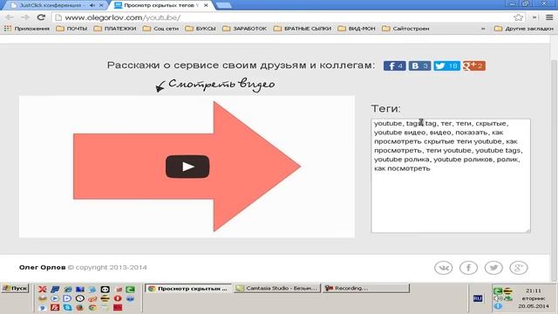The width and height of the screenshot is (558, 314).
Task: Close the Просмотр скрытых тегов tab
Action: point(206,5)
